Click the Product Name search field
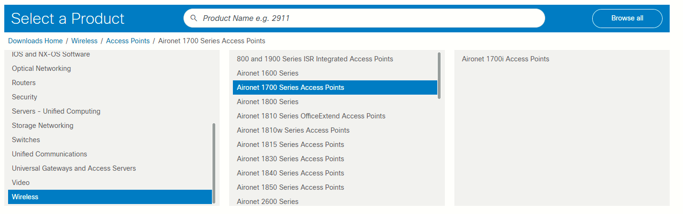 (364, 18)
